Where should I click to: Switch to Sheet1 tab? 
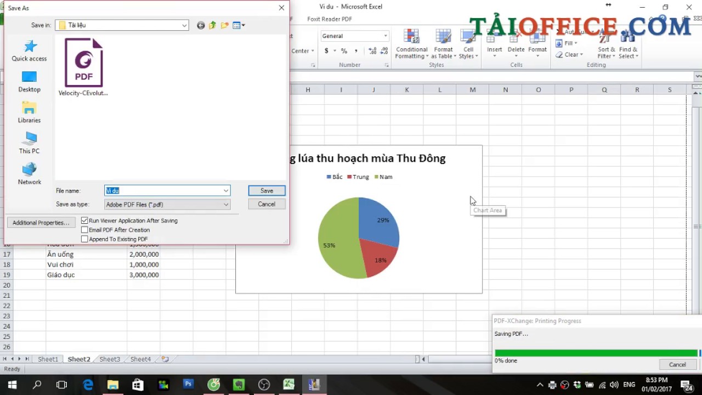click(x=48, y=359)
